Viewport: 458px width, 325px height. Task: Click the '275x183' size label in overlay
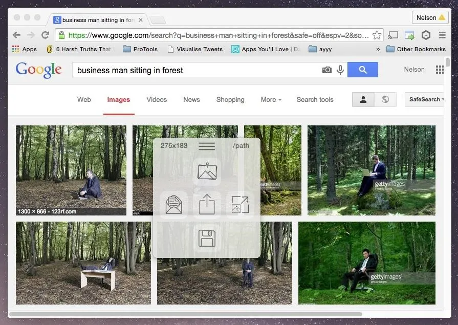point(174,145)
